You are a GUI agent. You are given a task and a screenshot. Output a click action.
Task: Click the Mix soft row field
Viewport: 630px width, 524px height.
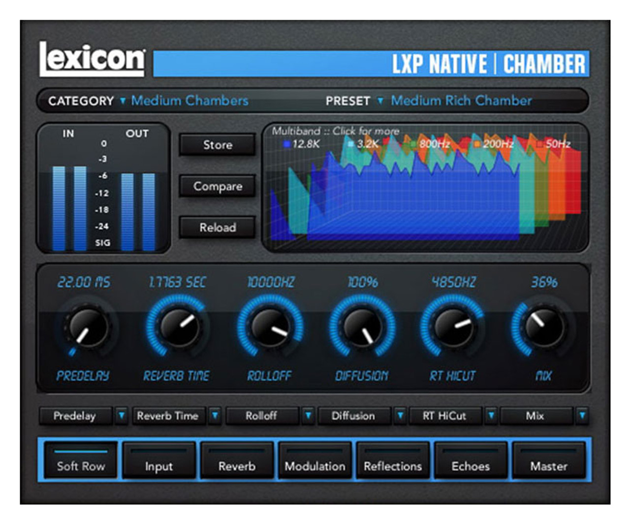click(536, 416)
